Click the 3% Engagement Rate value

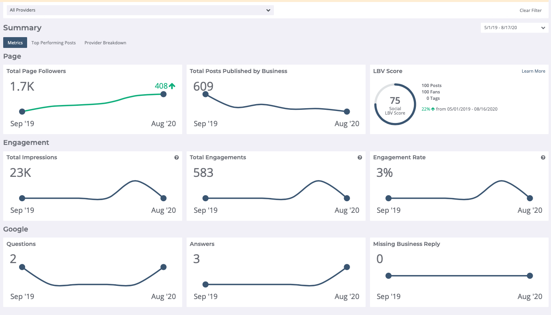pyautogui.click(x=385, y=173)
